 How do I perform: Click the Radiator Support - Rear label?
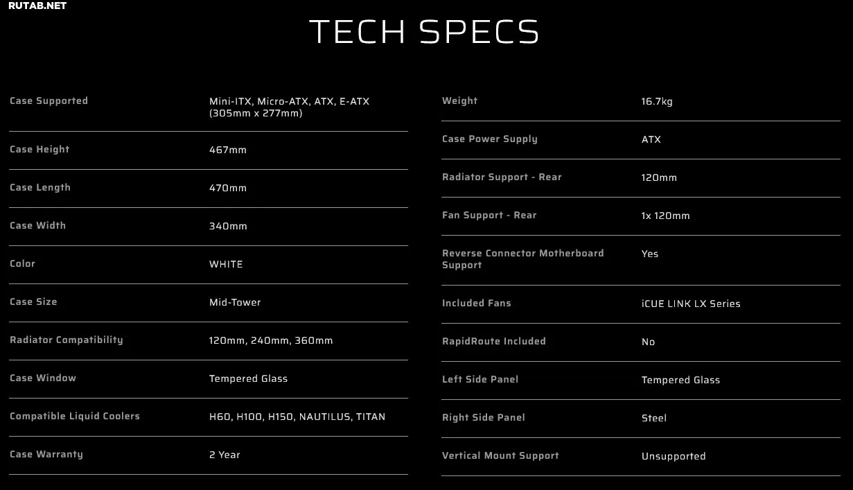tap(502, 177)
